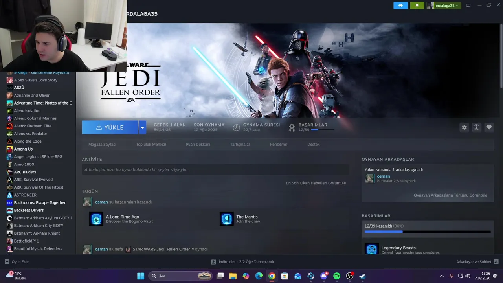Click the Windows taskbar Ara search box

point(180,276)
